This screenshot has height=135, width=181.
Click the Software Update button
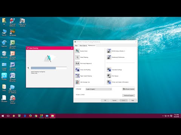[129, 89]
